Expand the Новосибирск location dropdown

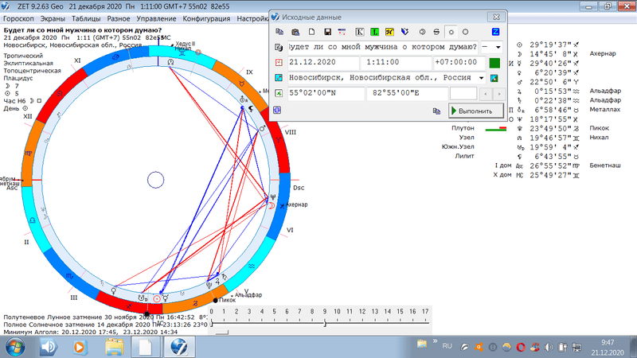coord(482,78)
